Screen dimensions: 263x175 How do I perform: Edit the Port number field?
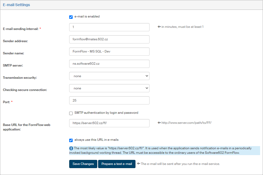pos(109,100)
